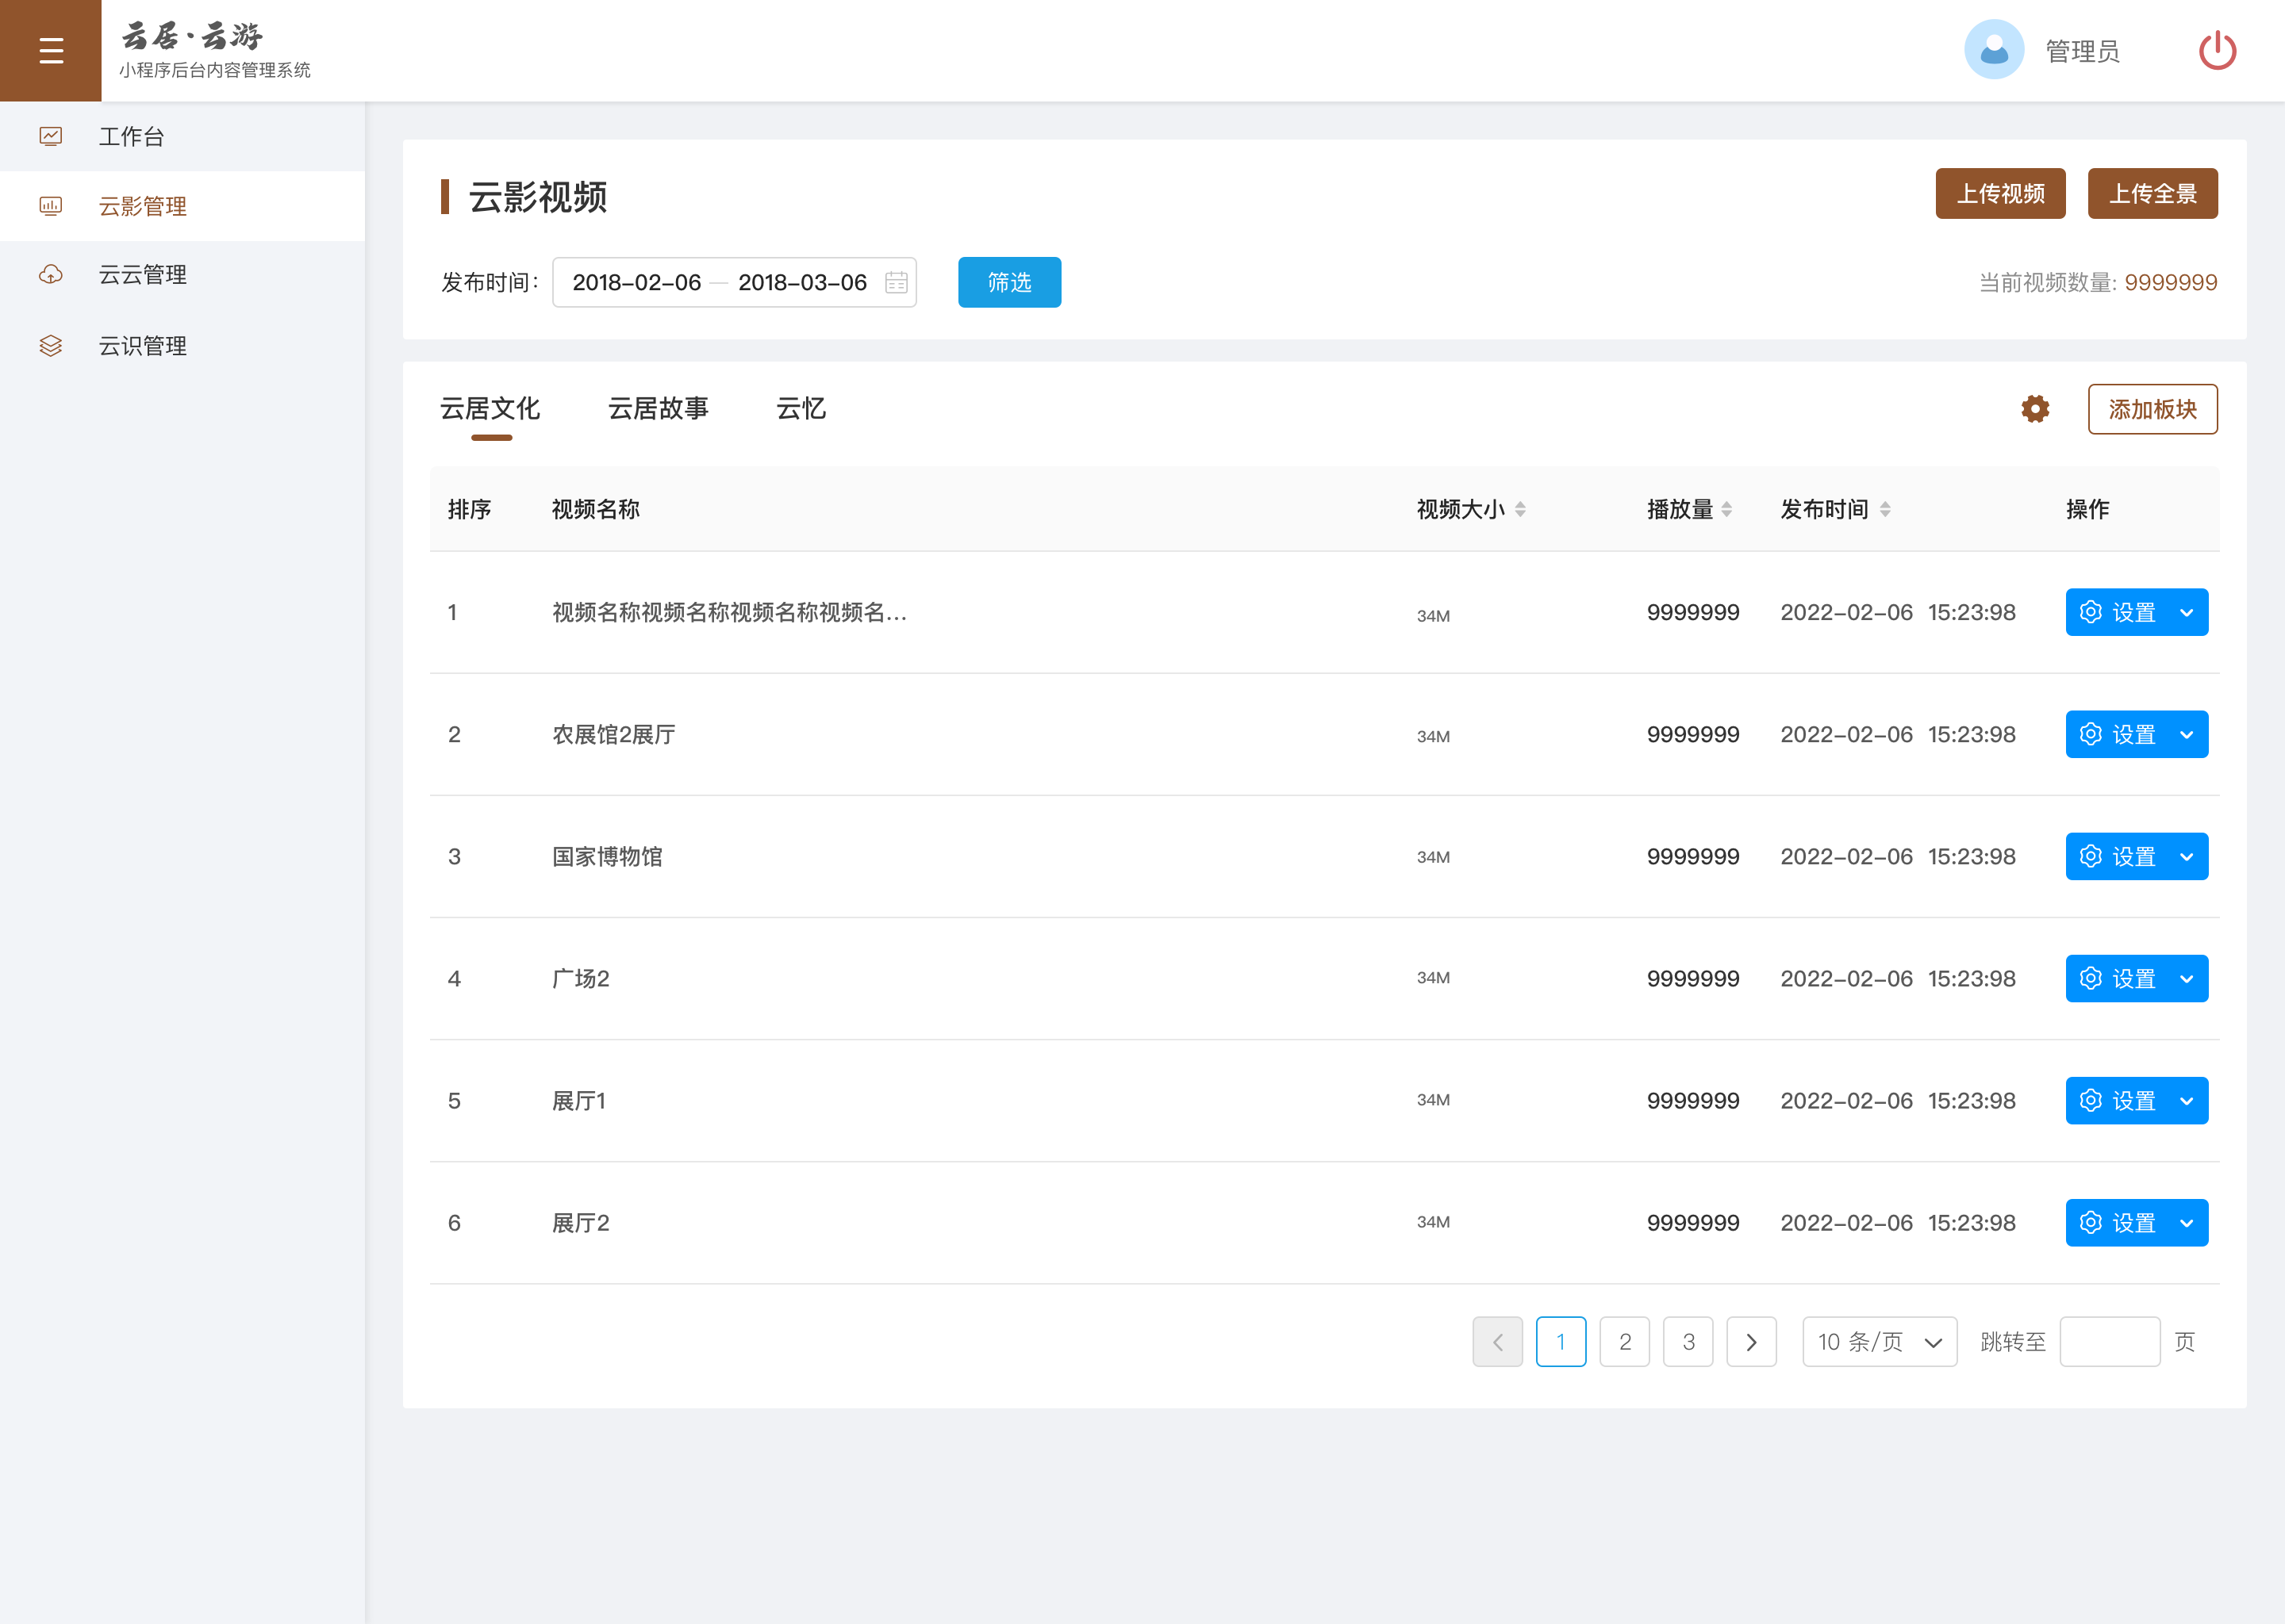
Task: Click the red power logout icon
Action: click(2217, 50)
